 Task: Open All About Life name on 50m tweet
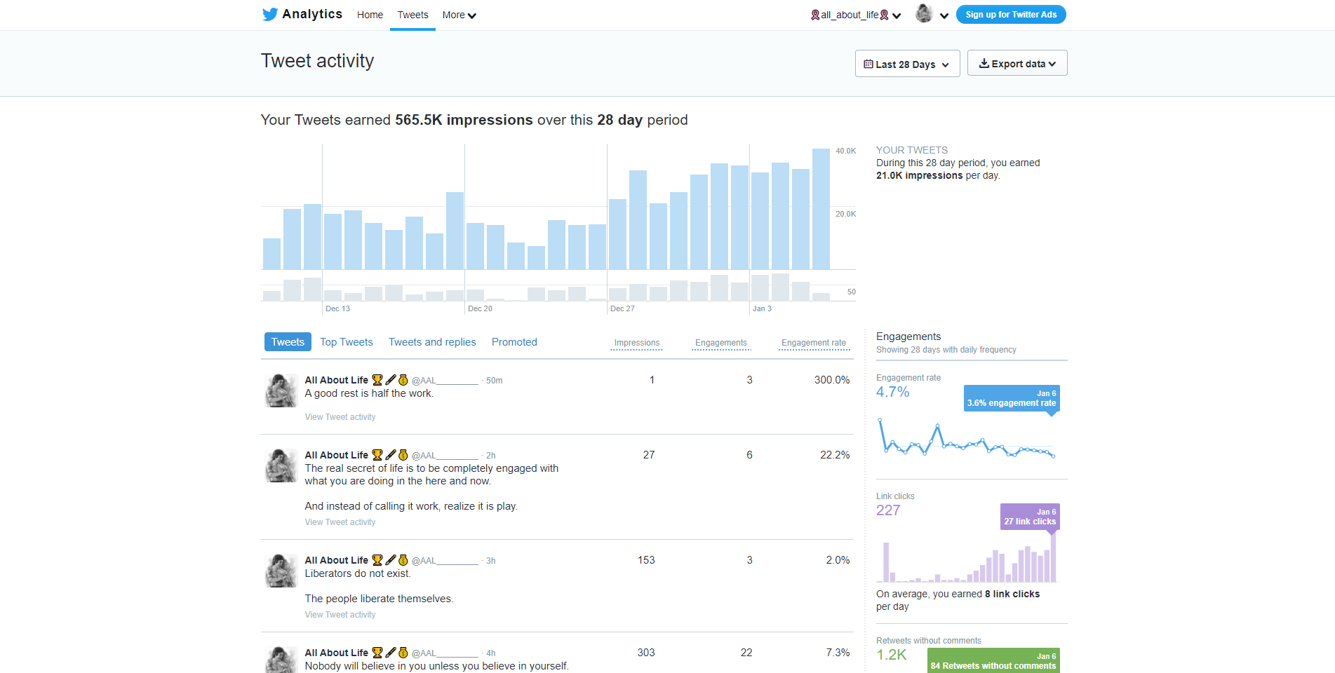click(x=336, y=380)
